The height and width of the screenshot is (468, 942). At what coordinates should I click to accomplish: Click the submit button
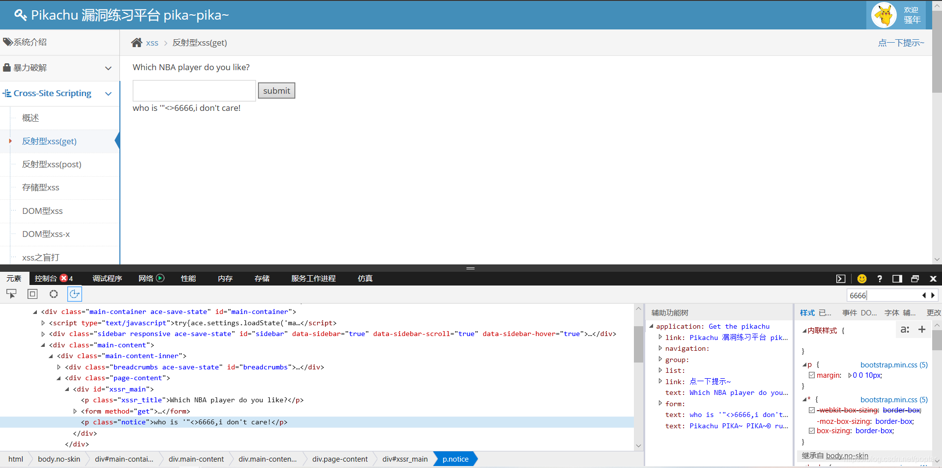277,91
